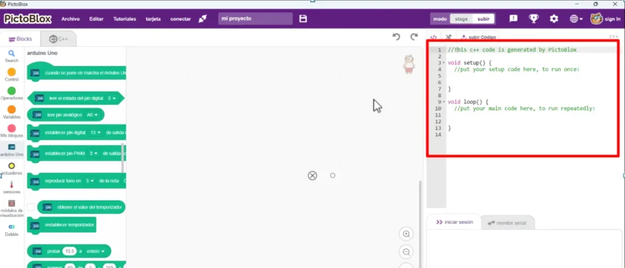Open the Search block palette icon
The height and width of the screenshot is (268, 625).
point(12,56)
